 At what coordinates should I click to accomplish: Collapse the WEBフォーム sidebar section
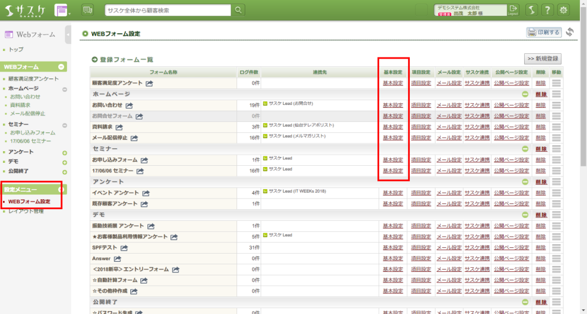click(x=61, y=67)
